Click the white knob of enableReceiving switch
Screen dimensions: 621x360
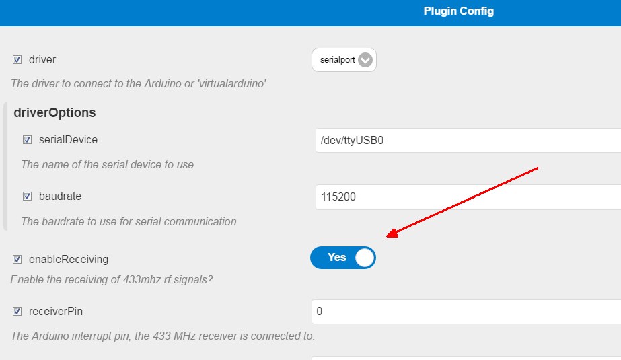click(x=365, y=258)
